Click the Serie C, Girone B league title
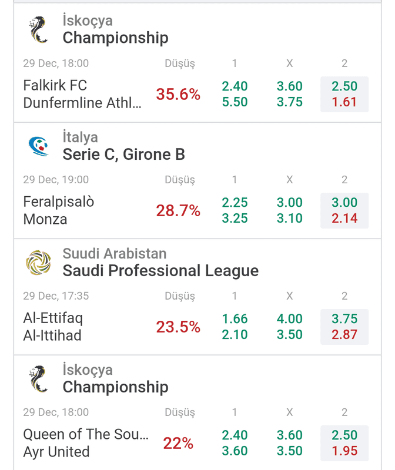The image size is (395, 470). point(123,155)
